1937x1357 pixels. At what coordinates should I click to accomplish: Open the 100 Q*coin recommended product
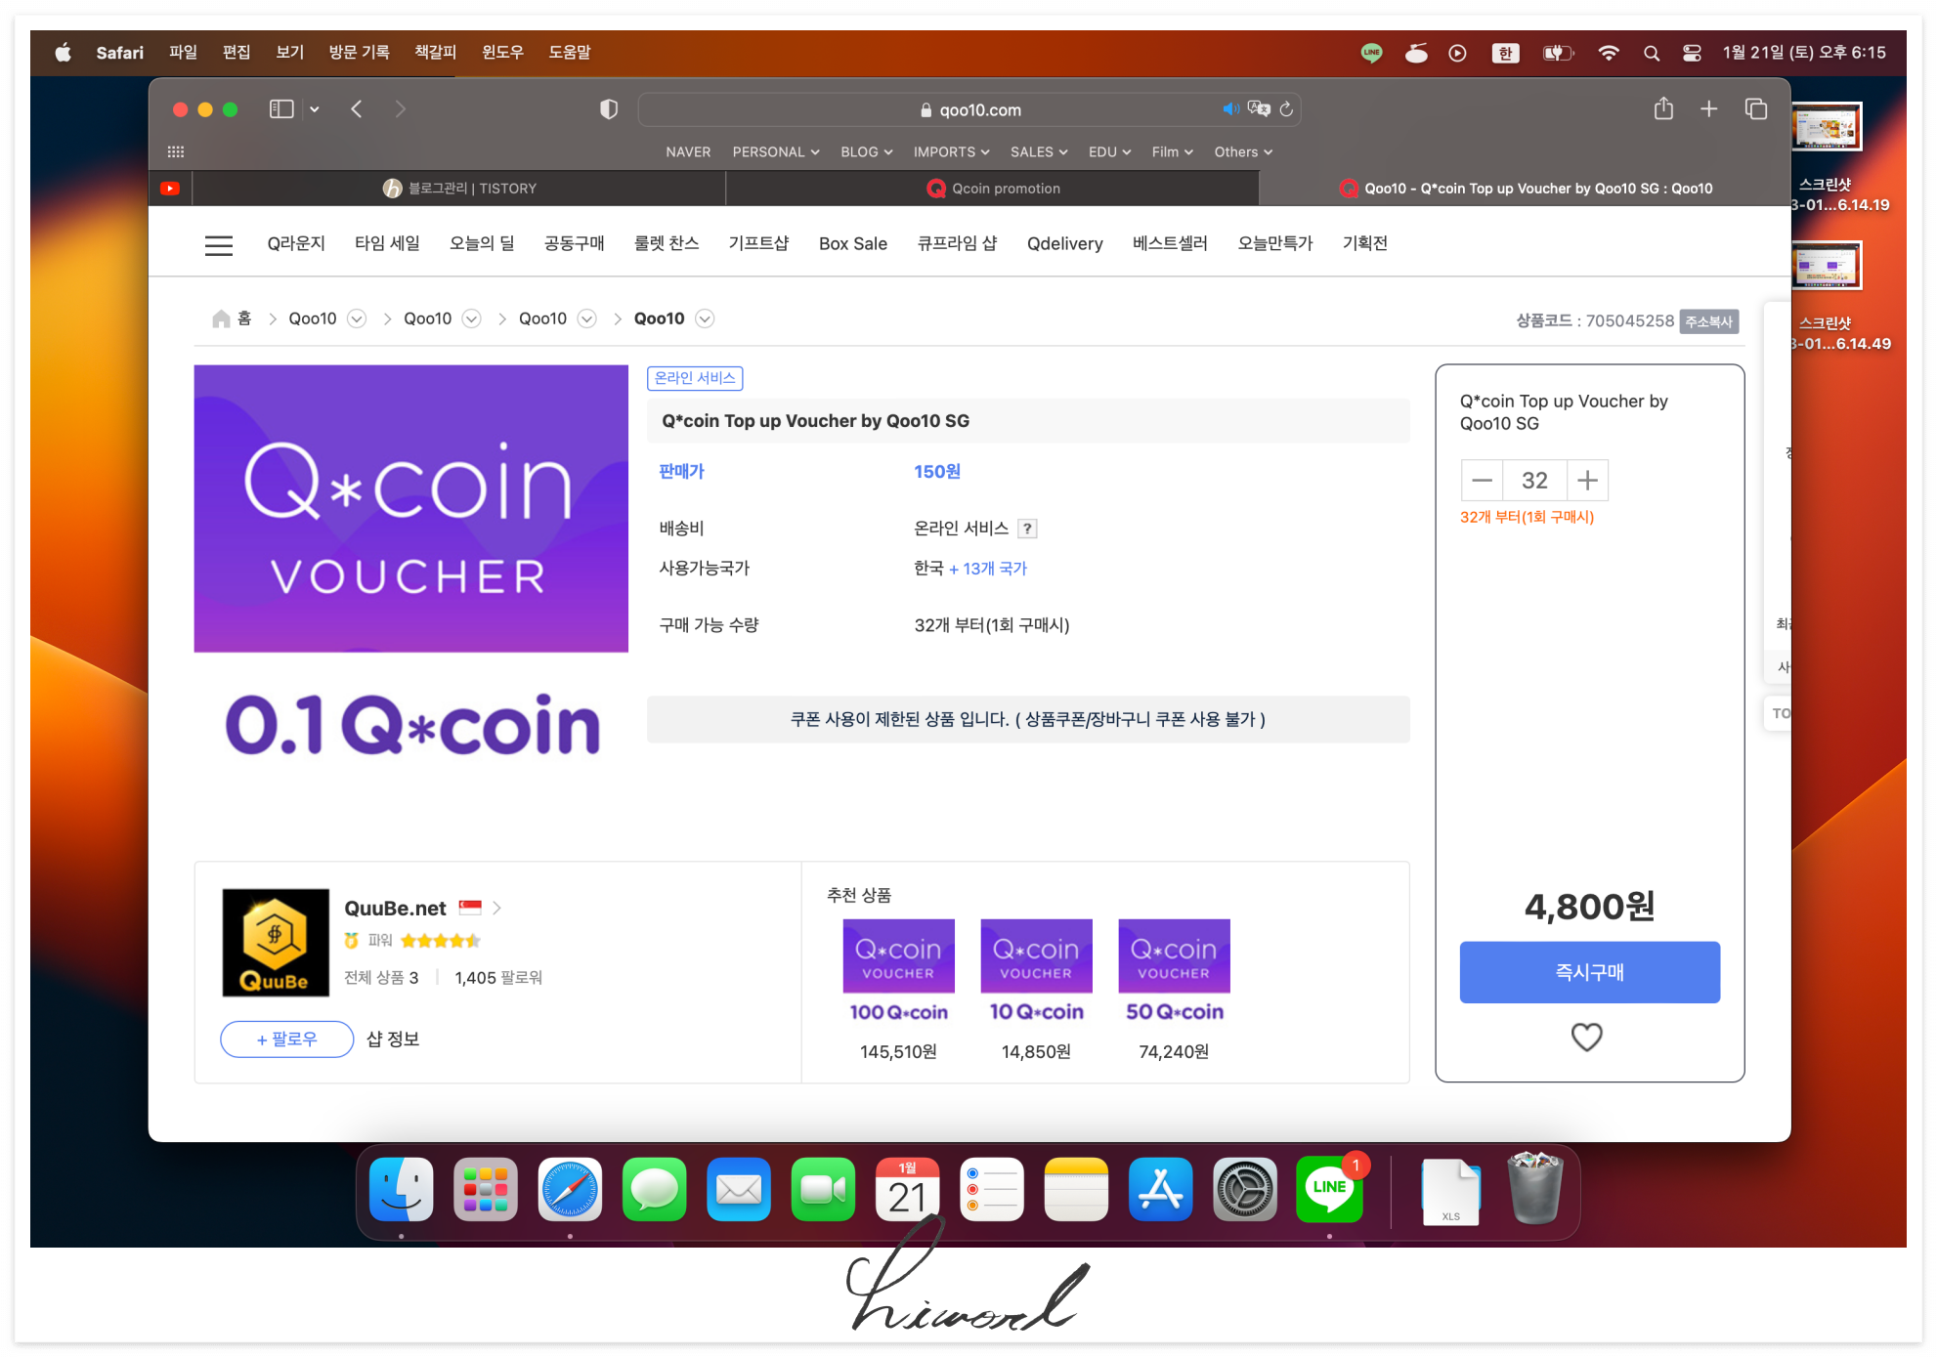coord(898,990)
